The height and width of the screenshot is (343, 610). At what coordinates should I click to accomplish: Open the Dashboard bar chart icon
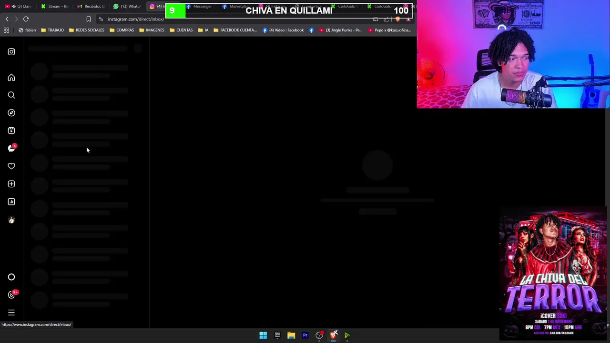[11, 202]
